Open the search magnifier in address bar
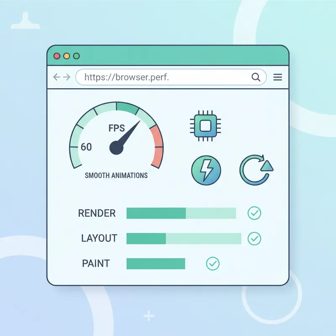This screenshot has width=336, height=336. pyautogui.click(x=256, y=77)
